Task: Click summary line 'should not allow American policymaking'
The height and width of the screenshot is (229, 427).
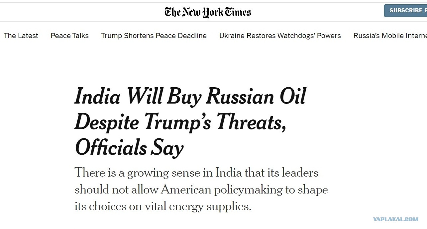Action: pos(201,190)
